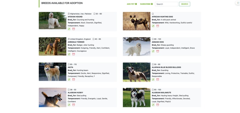Click the extension icon at the page's right edge
The height and width of the screenshot is (113, 240).
[238, 3]
